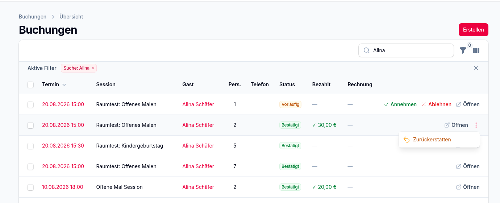
Task: Click the 'Session' column header
Action: coord(106,84)
